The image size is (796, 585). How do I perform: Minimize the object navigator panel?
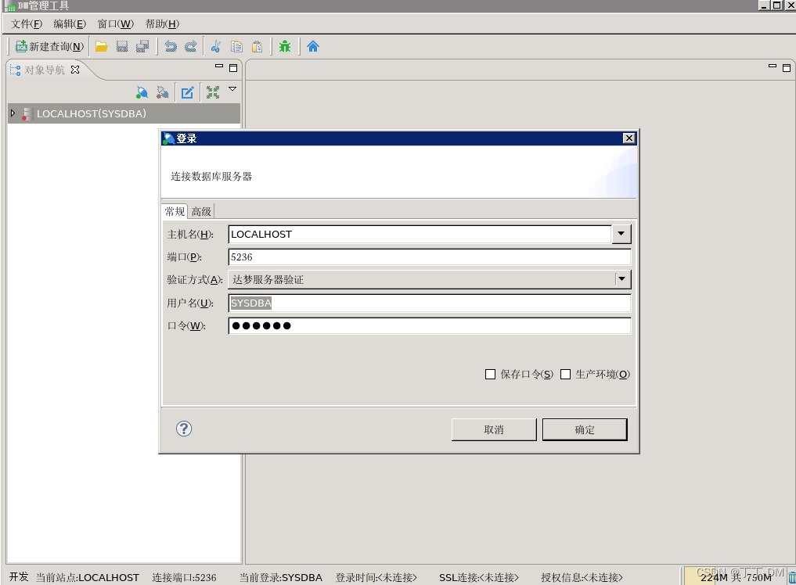tap(219, 66)
